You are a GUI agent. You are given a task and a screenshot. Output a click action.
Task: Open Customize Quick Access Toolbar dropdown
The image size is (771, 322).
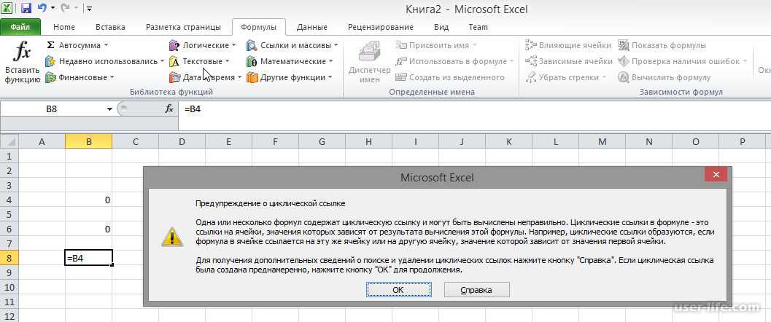click(x=88, y=8)
